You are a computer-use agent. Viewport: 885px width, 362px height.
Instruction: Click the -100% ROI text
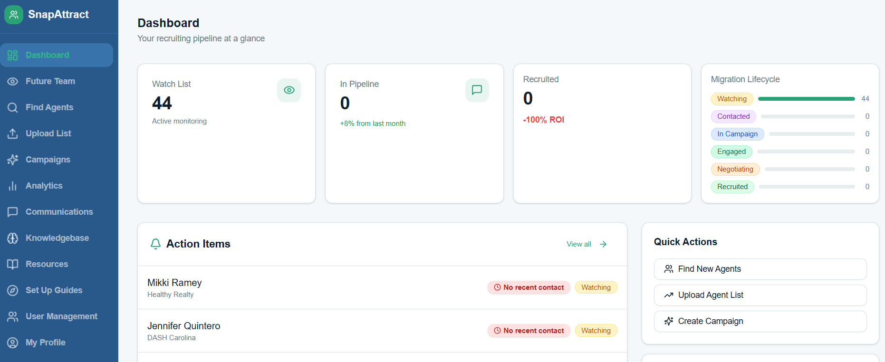tap(544, 120)
